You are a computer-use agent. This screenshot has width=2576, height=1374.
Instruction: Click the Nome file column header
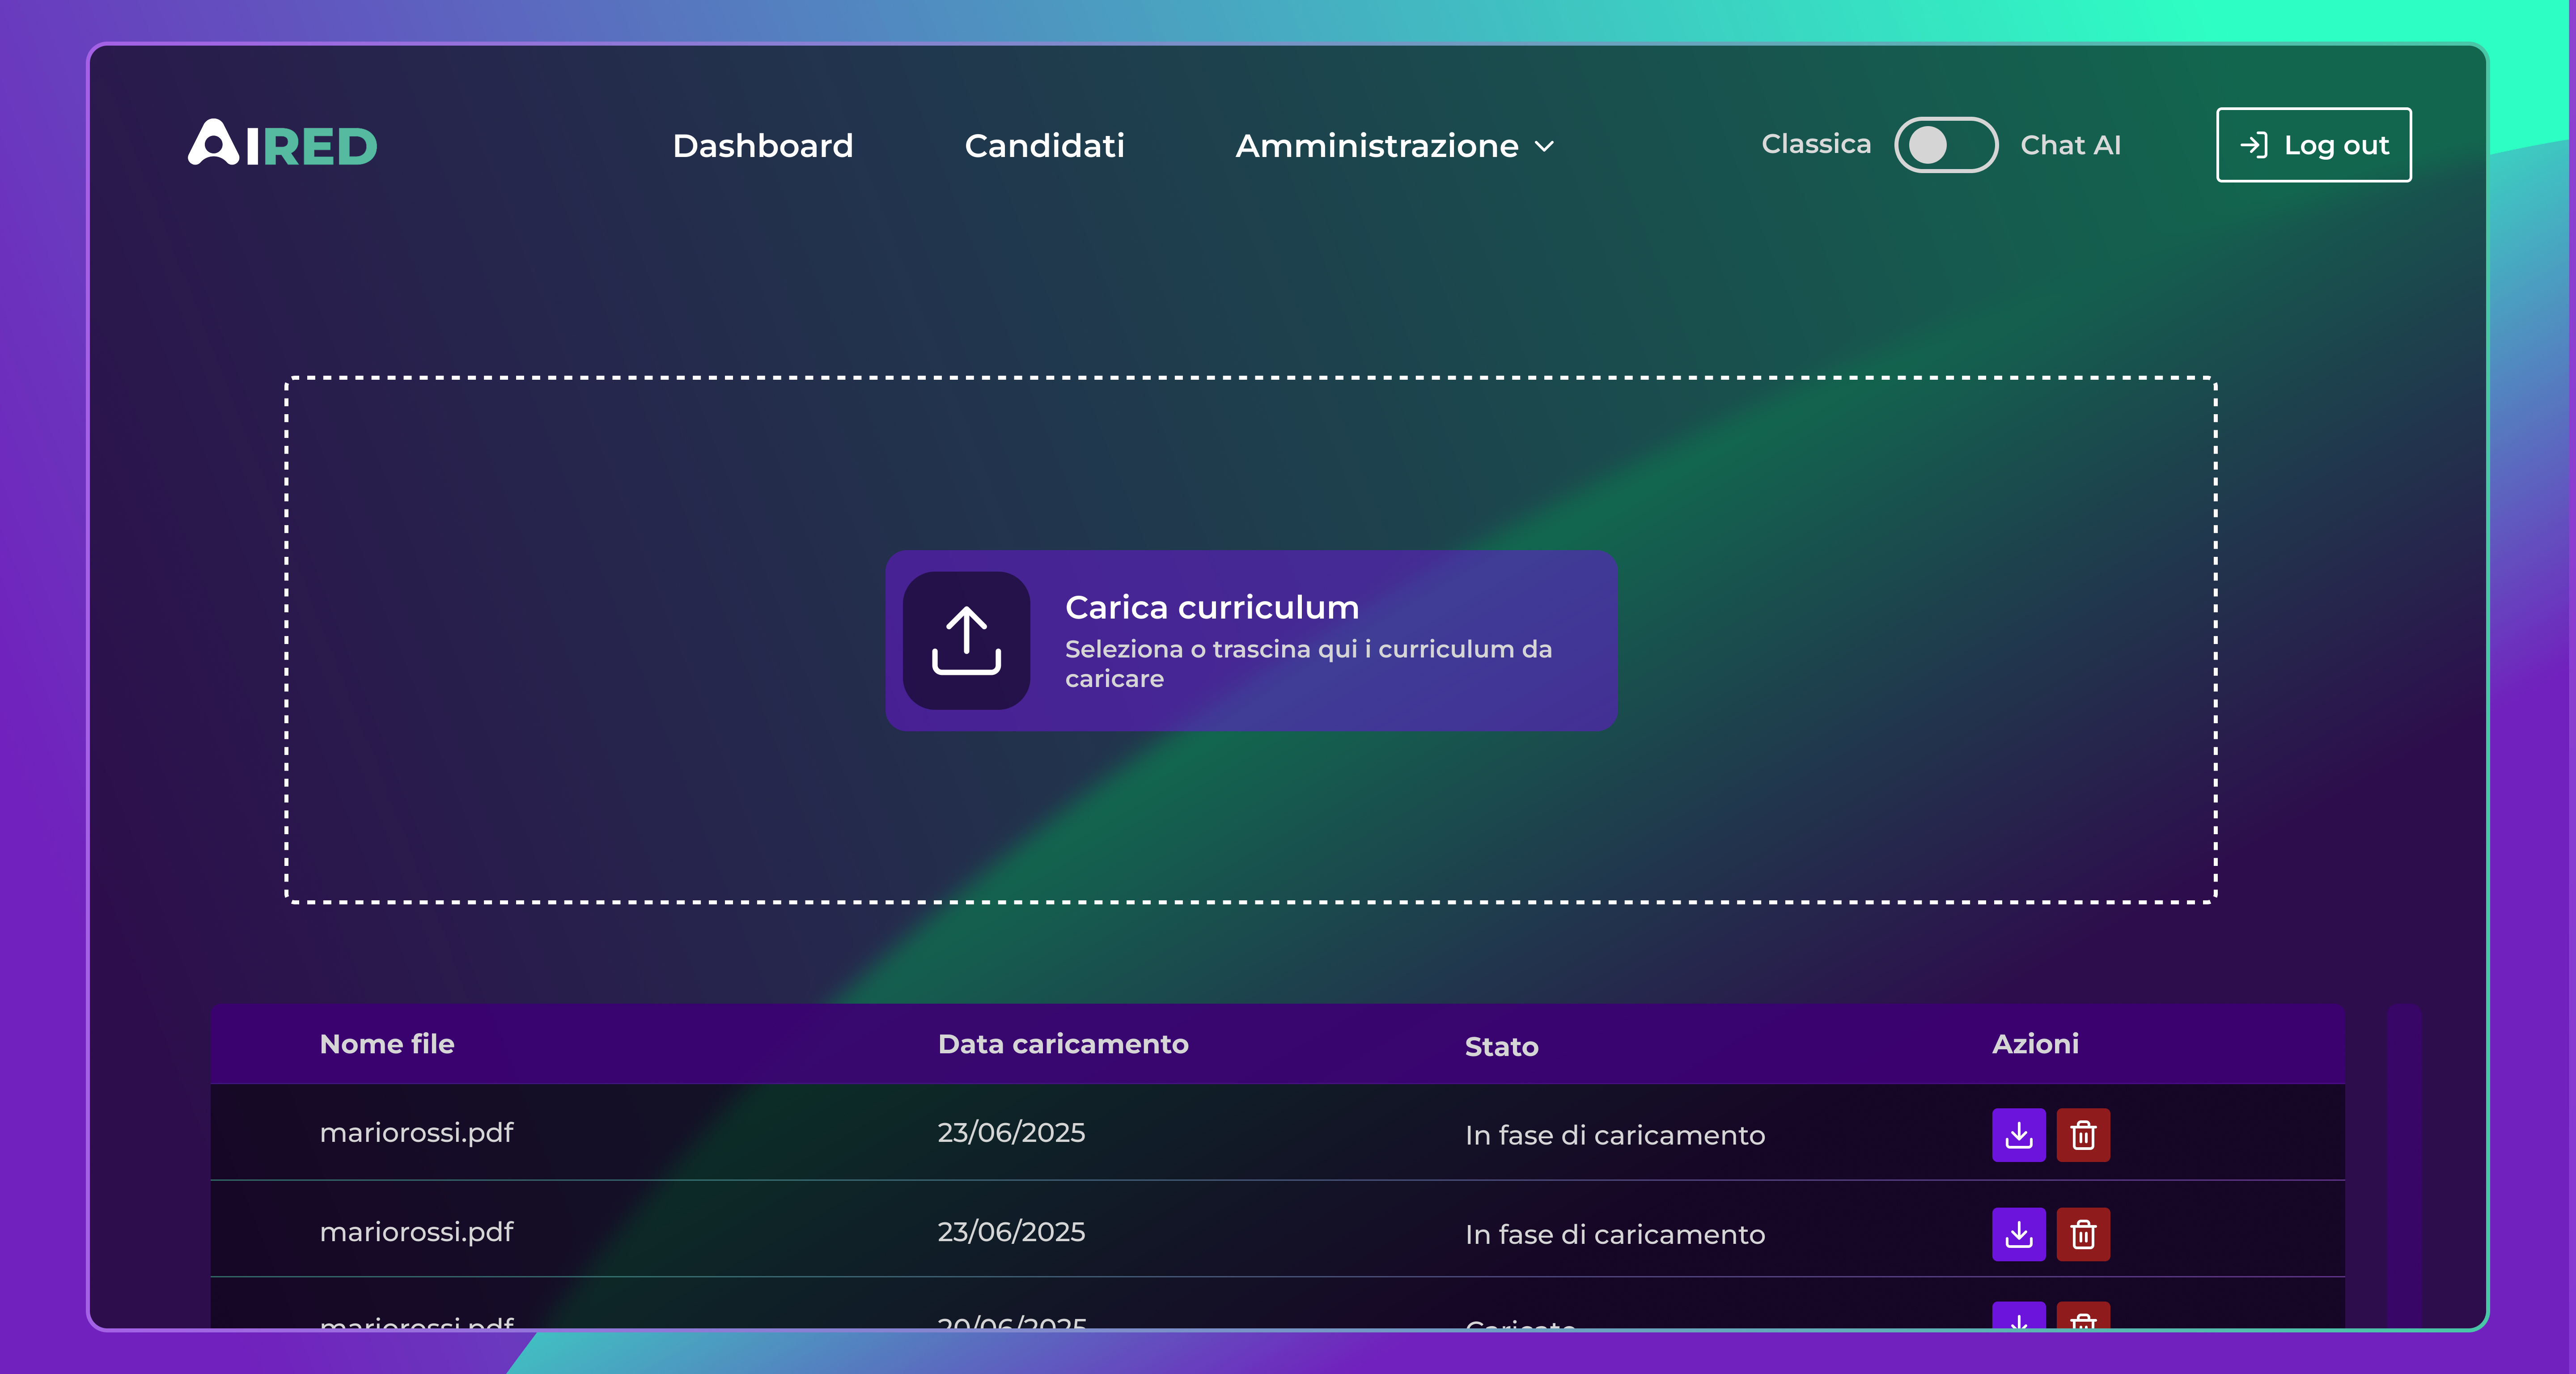click(387, 1044)
